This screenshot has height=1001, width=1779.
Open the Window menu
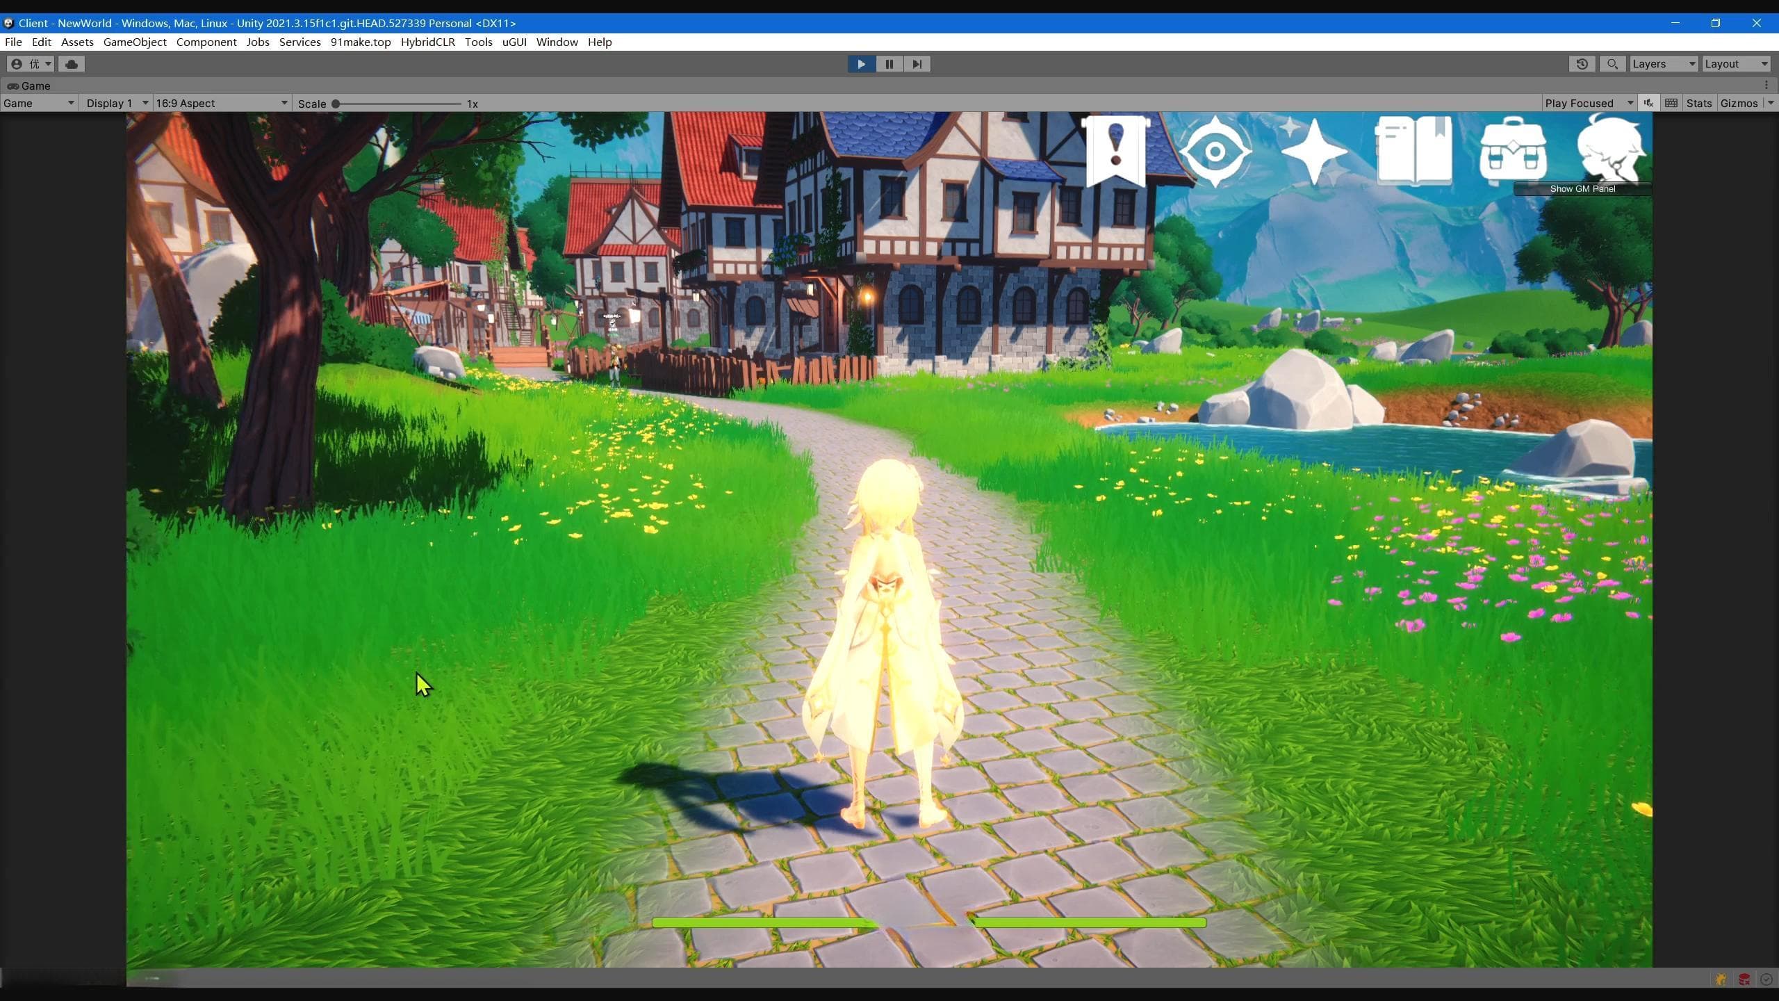[x=557, y=42]
